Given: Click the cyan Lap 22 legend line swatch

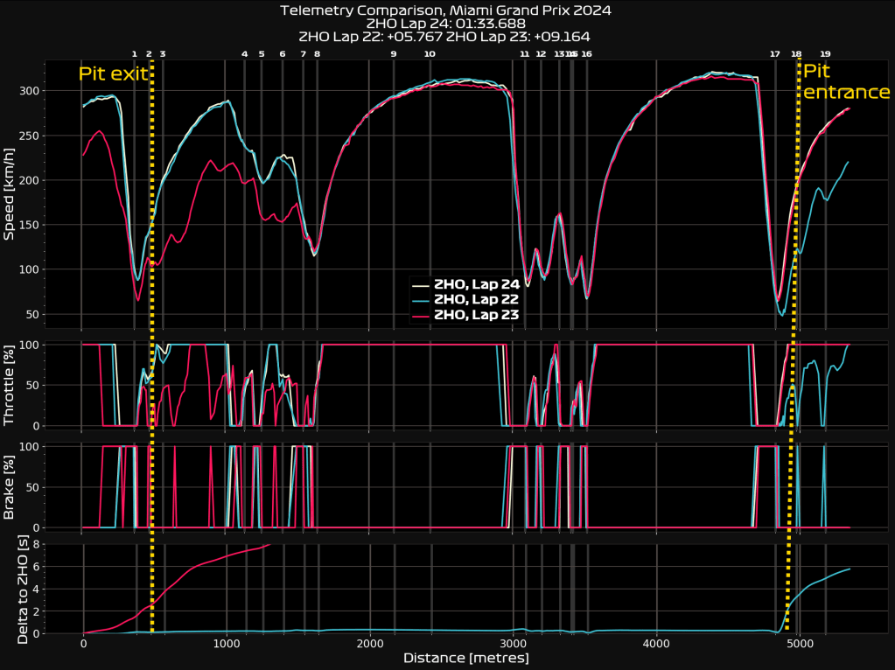Looking at the screenshot, I should point(421,299).
